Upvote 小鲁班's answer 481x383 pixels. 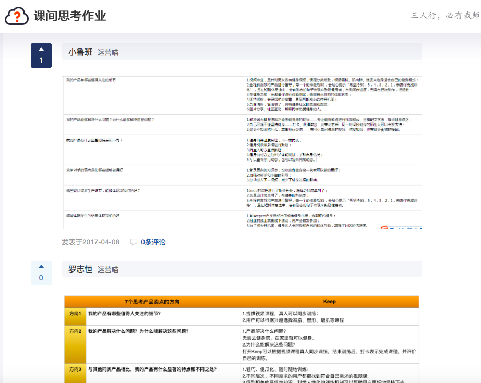pos(41,55)
